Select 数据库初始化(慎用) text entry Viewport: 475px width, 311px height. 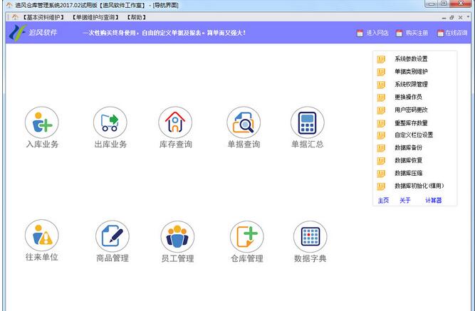[x=419, y=186]
